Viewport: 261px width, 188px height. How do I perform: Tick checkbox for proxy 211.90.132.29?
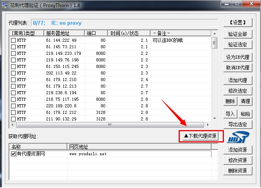[x=13, y=119]
